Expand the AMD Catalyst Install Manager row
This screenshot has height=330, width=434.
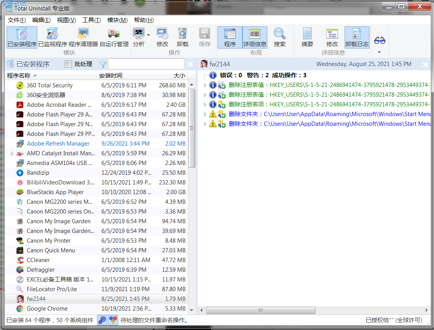pos(12,153)
